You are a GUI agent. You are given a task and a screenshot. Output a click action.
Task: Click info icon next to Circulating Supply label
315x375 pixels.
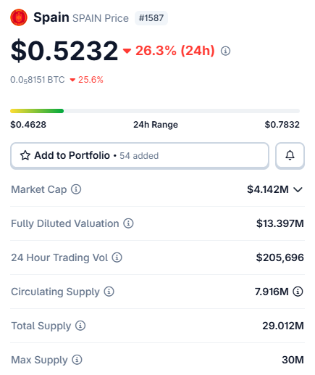(x=109, y=292)
